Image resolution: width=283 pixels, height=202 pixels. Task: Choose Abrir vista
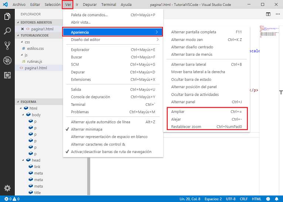coord(113,22)
